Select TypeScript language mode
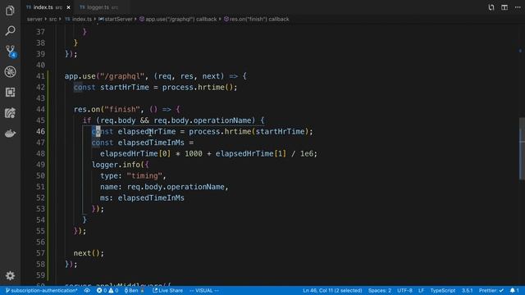This screenshot has width=525, height=295. pyautogui.click(x=442, y=290)
